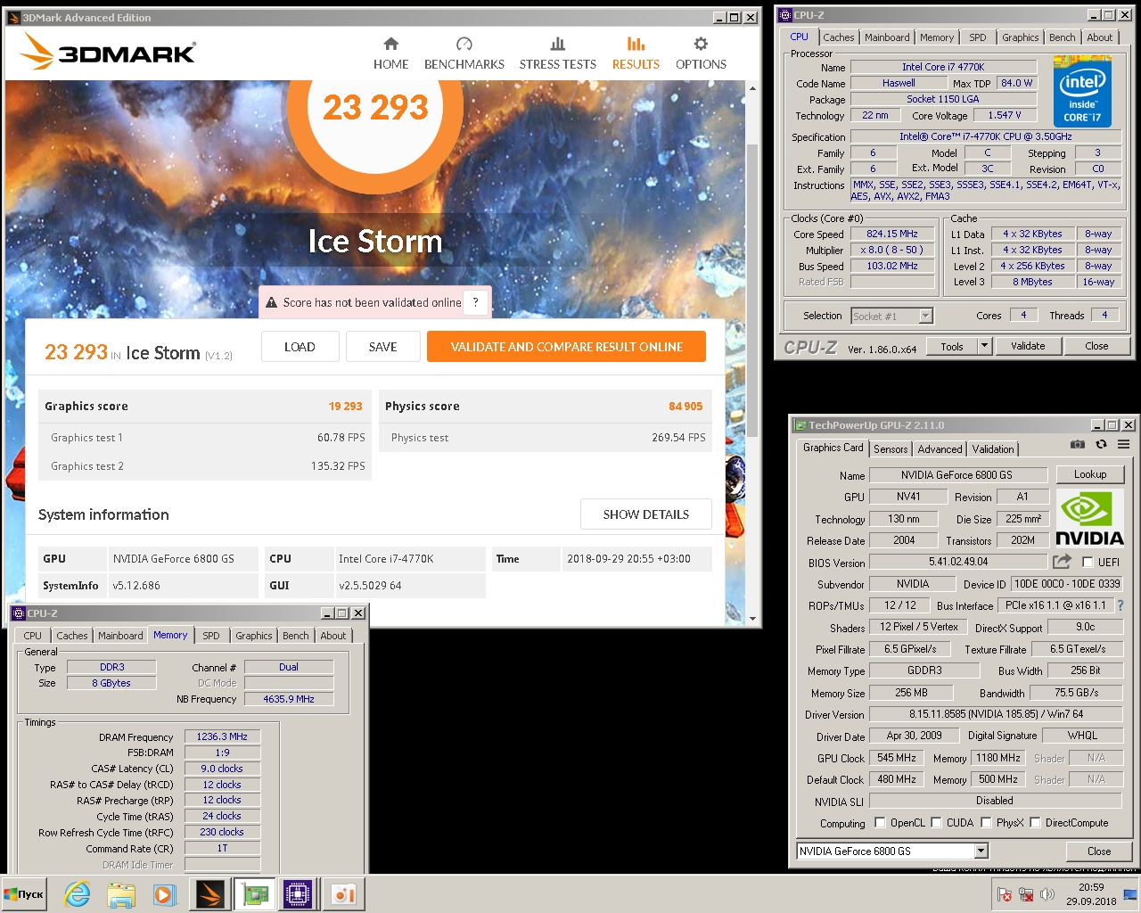This screenshot has width=1141, height=913.
Task: Click SHOW DETAILS for system information
Action: 646,514
